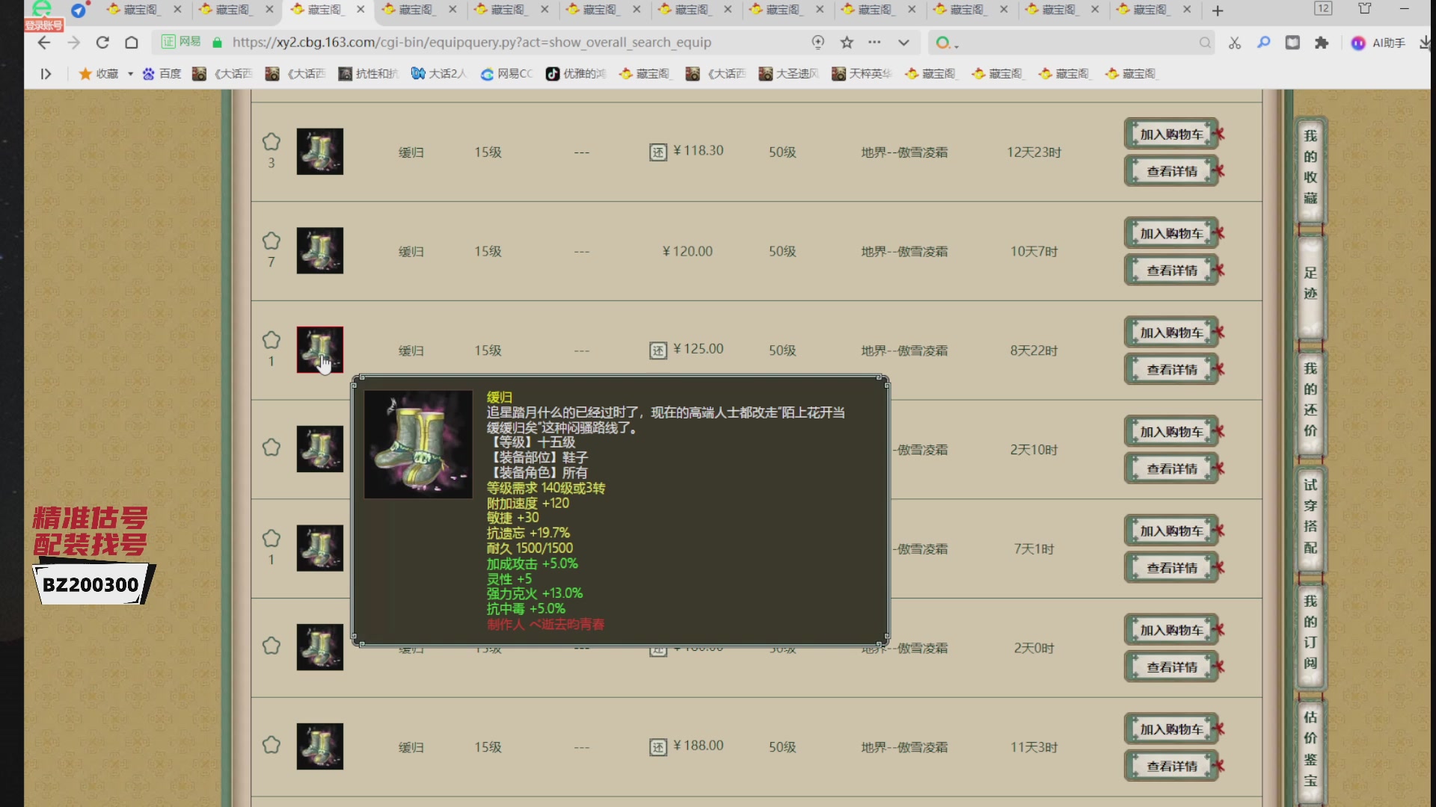Viewport: 1436px width, 807px height.
Task: Toggle favorite star on the 2天0时 listing
Action: (x=271, y=646)
